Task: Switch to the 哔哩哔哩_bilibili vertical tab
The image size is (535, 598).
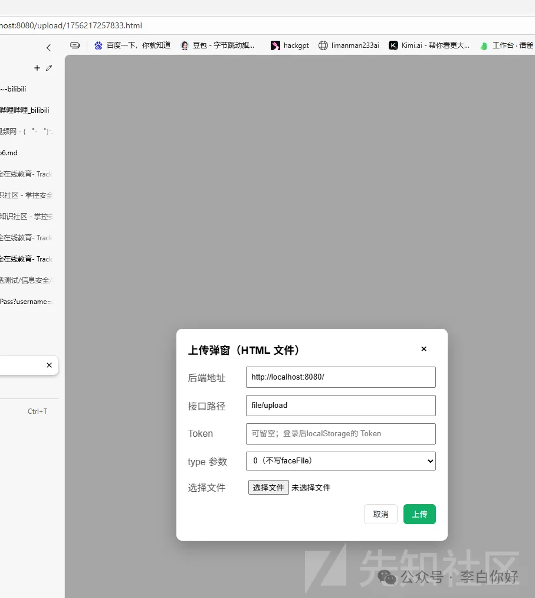Action: pyautogui.click(x=25, y=110)
